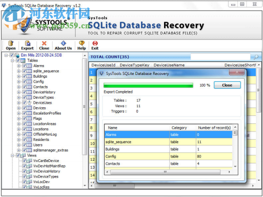The height and width of the screenshot is (197, 263).
Task: Expand the sqlitemanager_extras node
Action: coord(19,150)
